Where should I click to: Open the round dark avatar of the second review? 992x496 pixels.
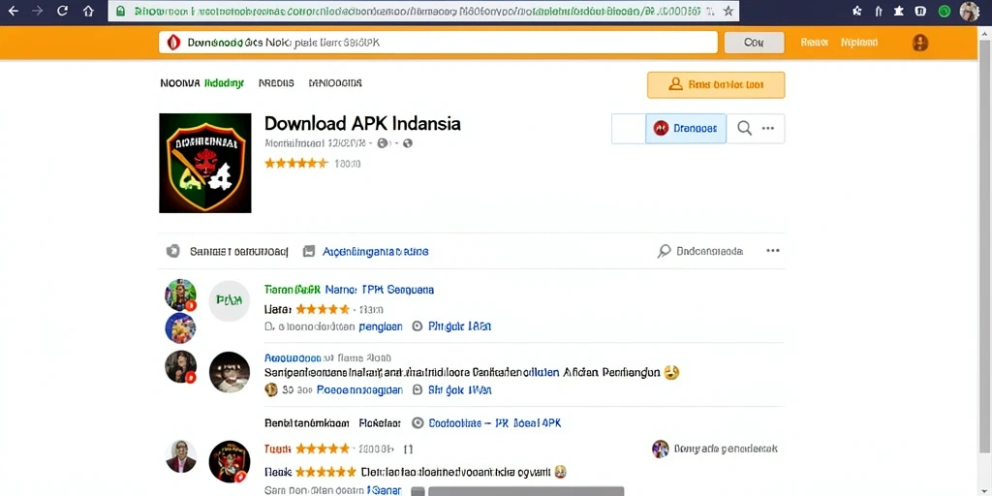coord(229,372)
